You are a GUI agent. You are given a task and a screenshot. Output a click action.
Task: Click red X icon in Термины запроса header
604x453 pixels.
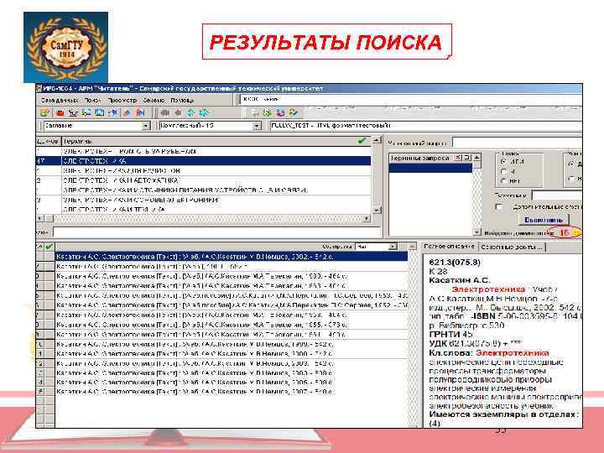click(458, 158)
